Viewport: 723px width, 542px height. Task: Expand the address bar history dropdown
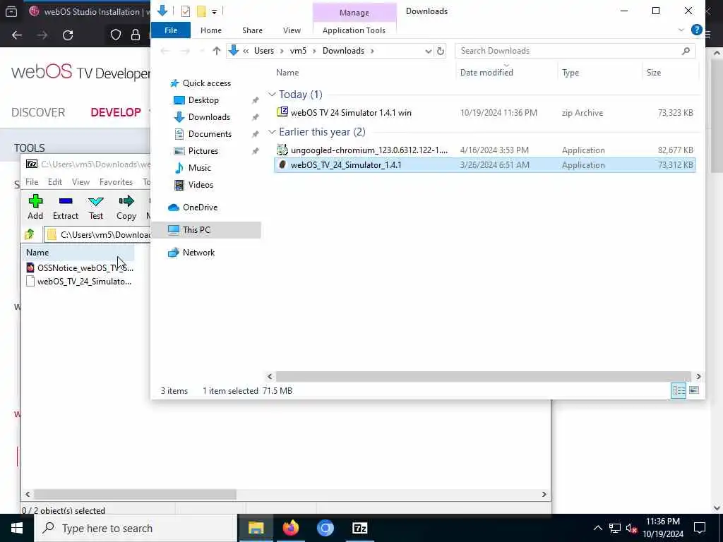[x=429, y=51]
